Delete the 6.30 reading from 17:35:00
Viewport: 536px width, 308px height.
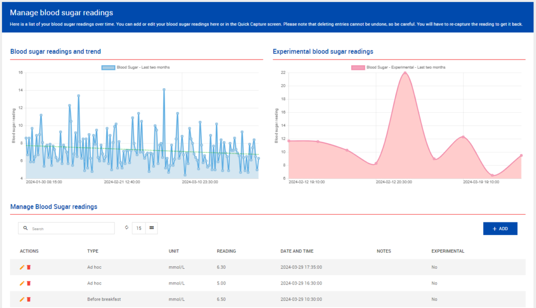(29, 267)
